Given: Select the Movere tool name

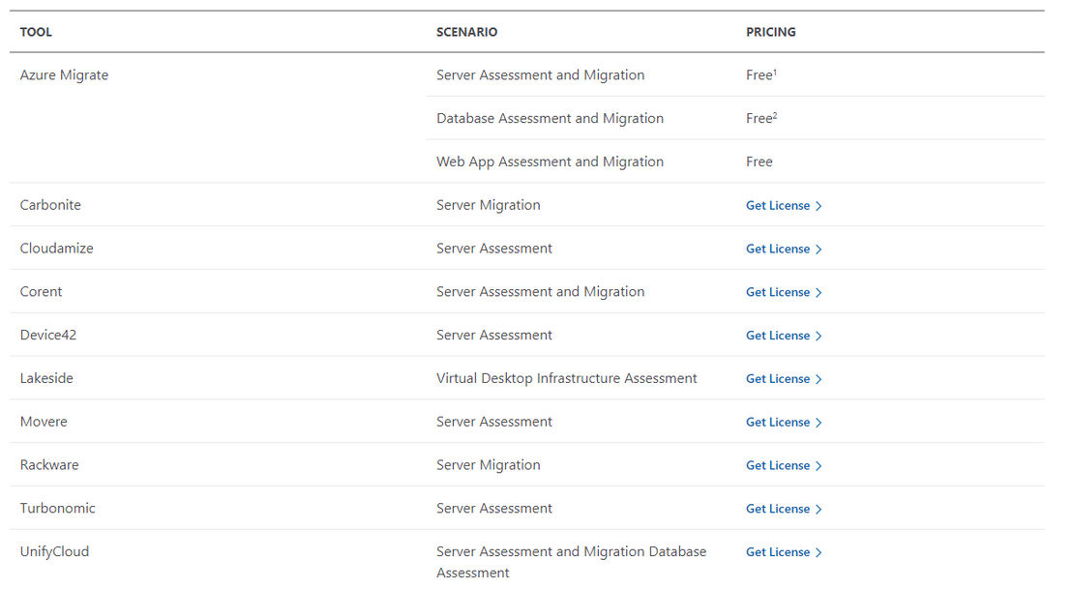Looking at the screenshot, I should [44, 422].
